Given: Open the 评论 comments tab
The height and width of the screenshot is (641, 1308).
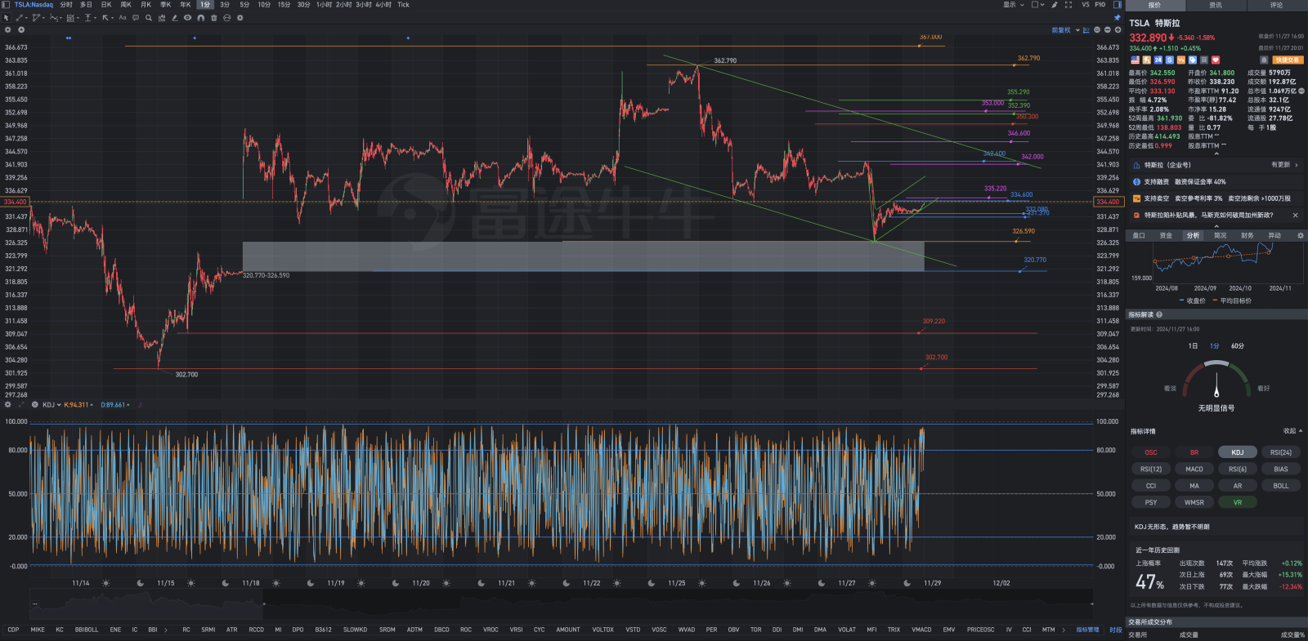Looking at the screenshot, I should coord(1276,5).
